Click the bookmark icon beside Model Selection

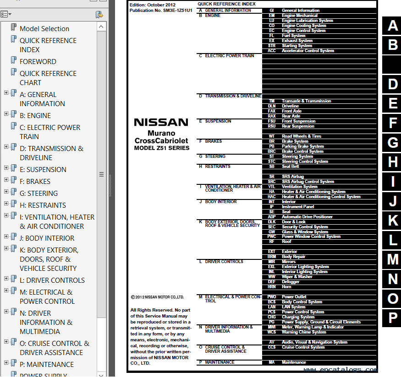coord(14,27)
